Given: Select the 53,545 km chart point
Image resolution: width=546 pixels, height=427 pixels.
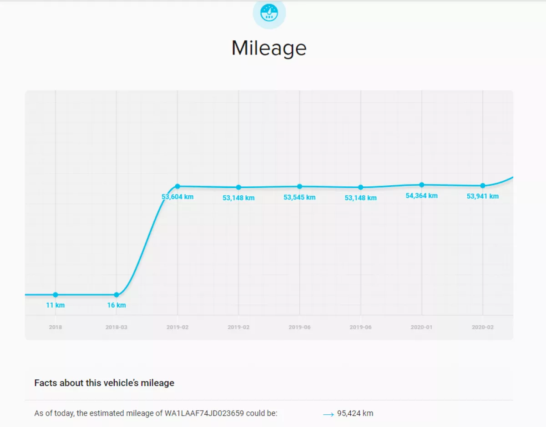Looking at the screenshot, I should [299, 186].
